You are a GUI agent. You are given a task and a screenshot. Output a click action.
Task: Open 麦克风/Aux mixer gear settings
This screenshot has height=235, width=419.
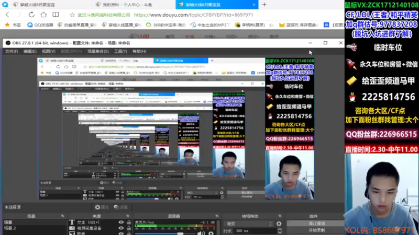tap(211, 233)
